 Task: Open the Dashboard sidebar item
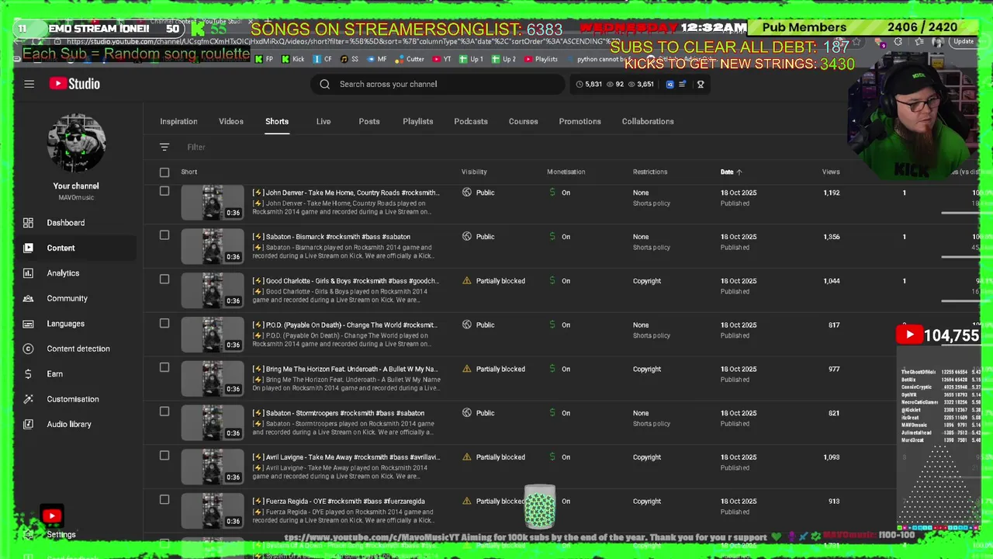(66, 223)
